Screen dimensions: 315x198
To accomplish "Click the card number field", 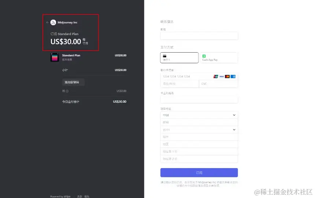I will [199, 76].
